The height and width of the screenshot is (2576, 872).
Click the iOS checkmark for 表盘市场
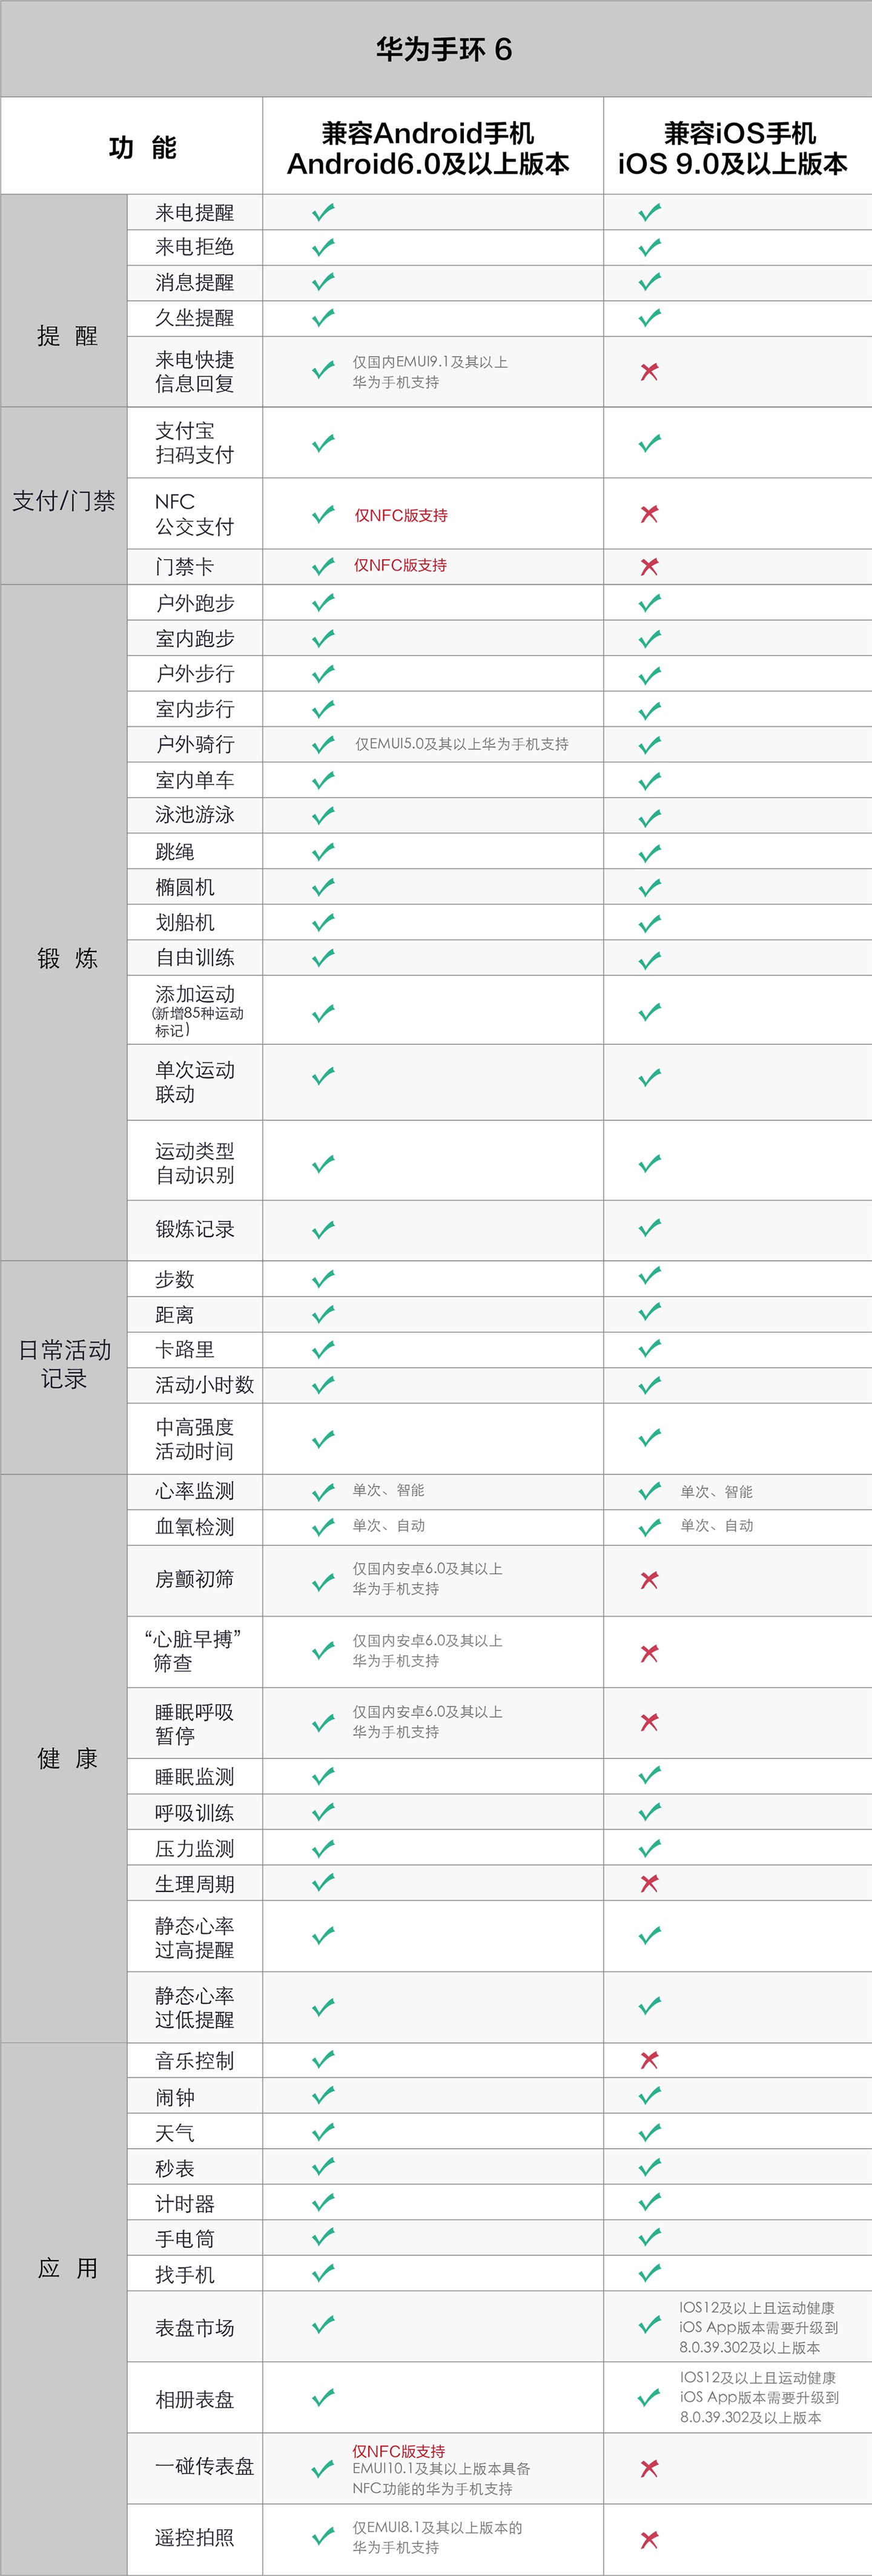(x=649, y=2326)
